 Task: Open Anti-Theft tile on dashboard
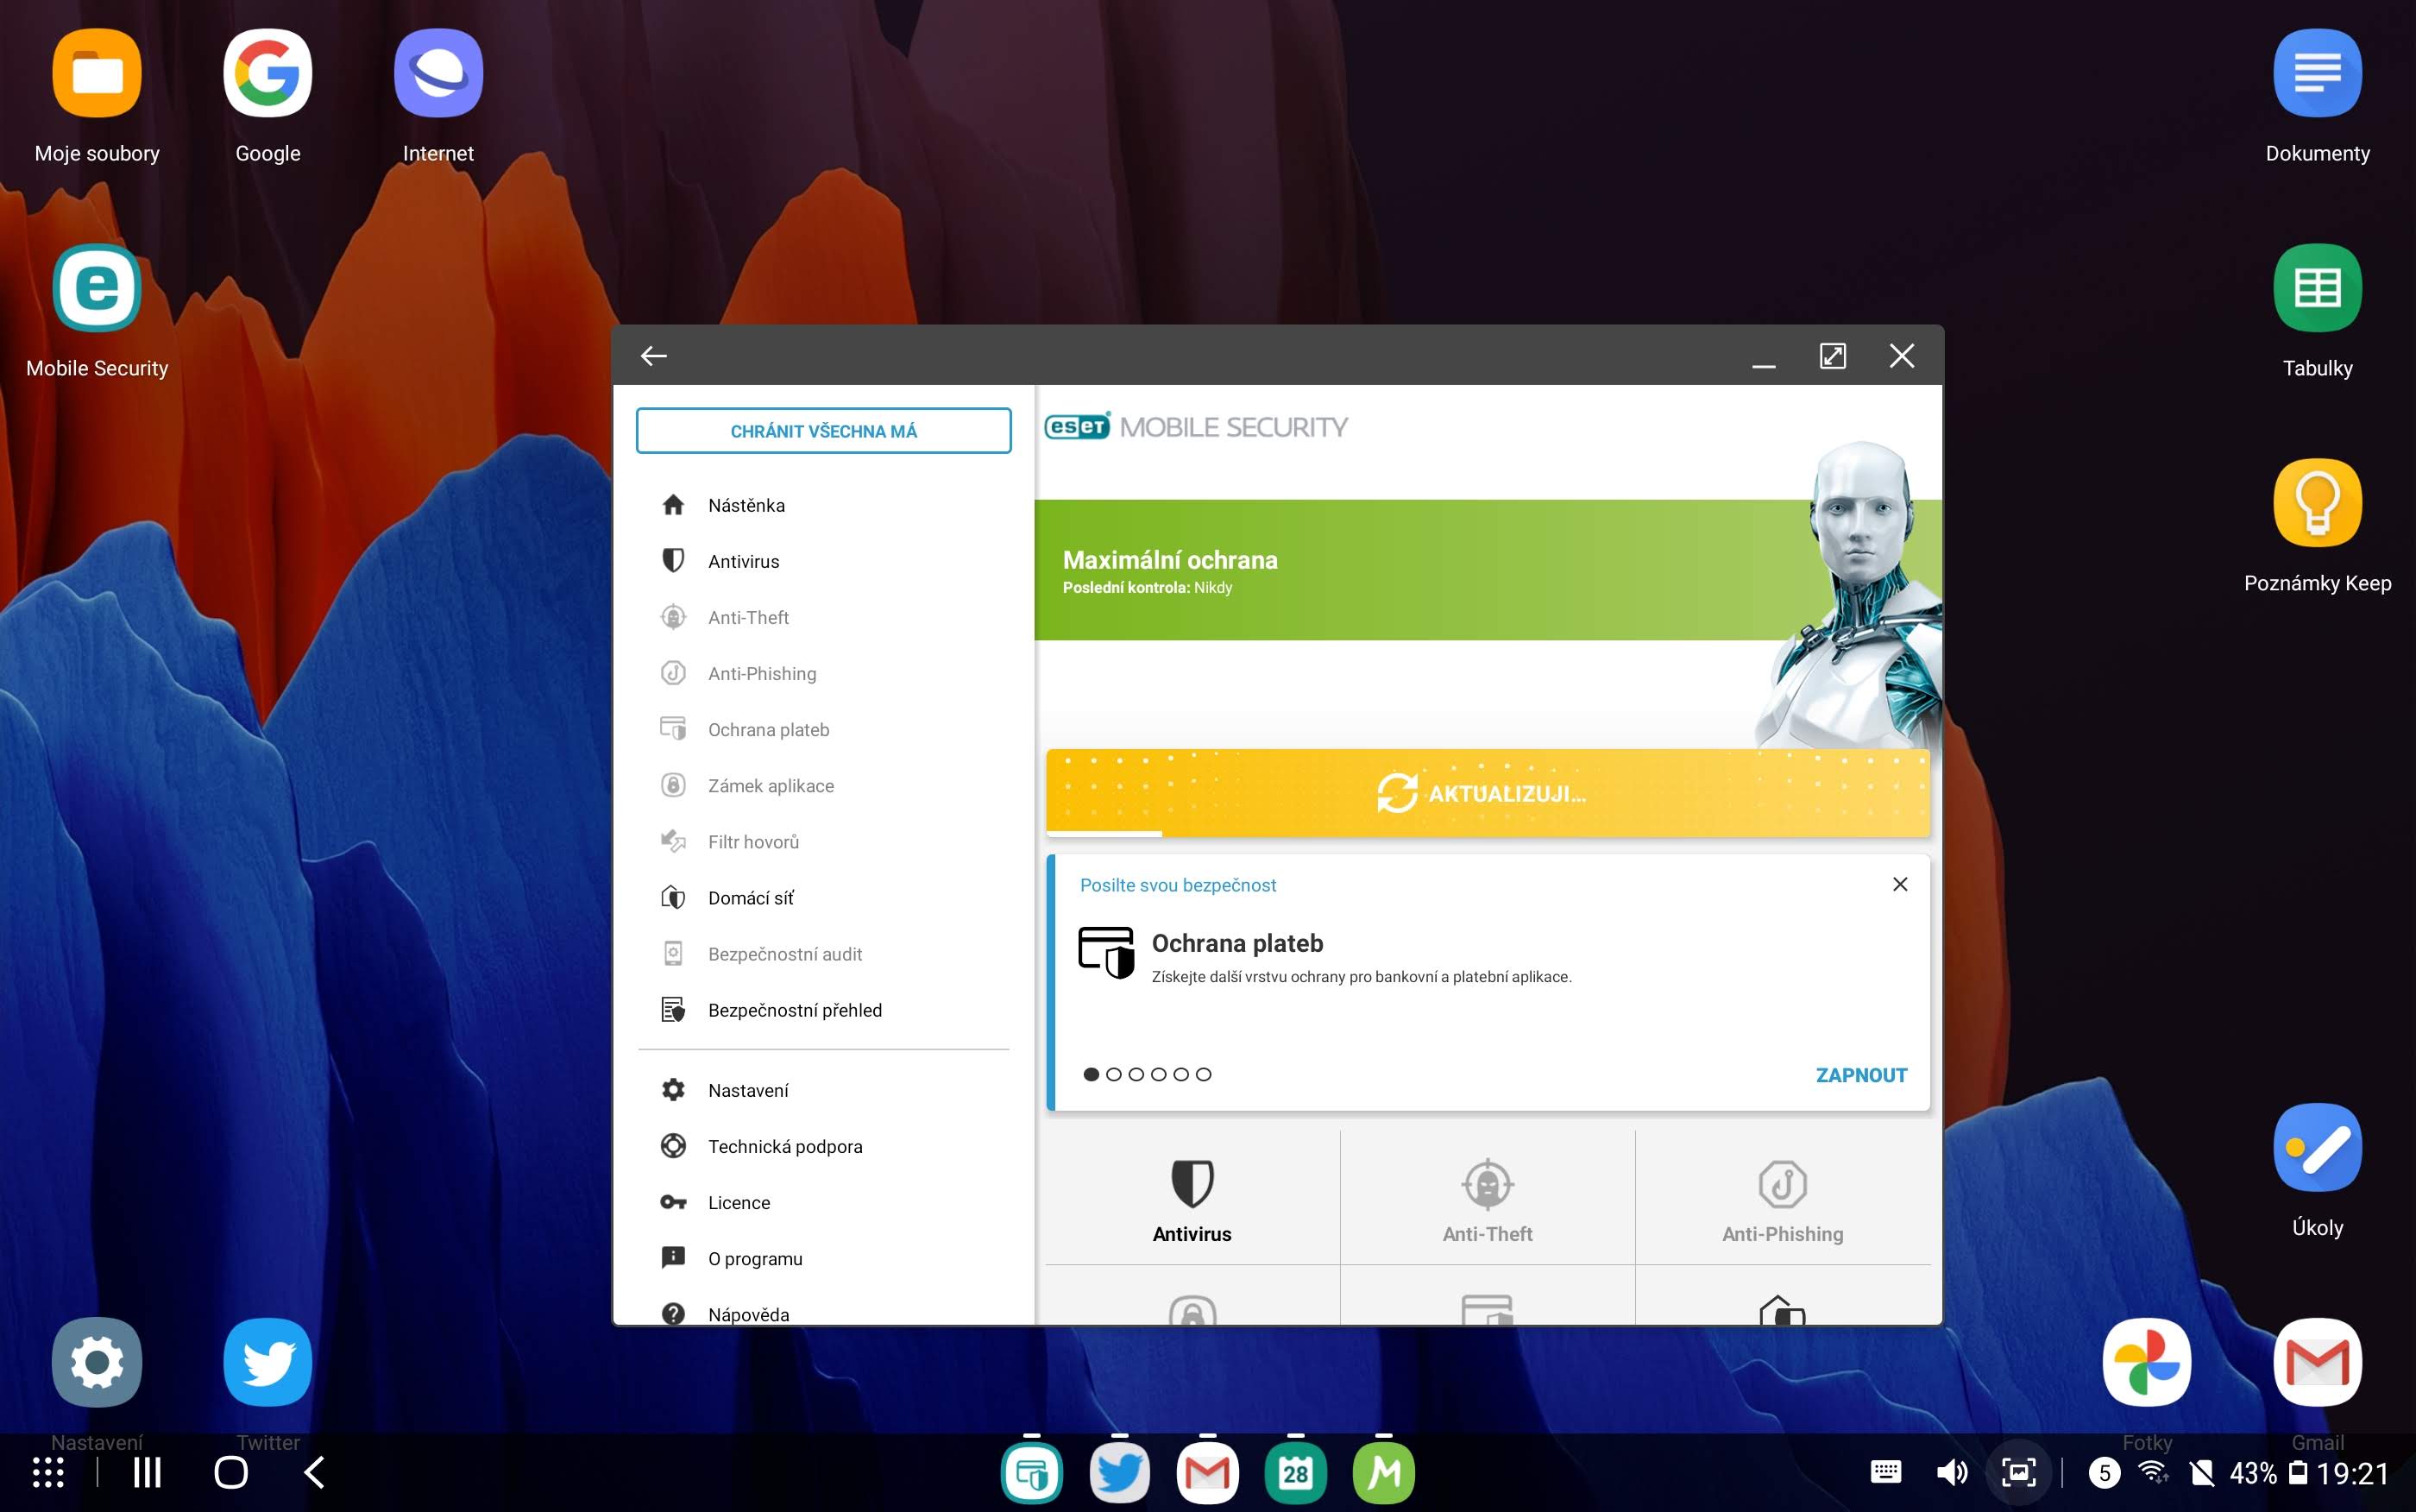[1488, 1198]
